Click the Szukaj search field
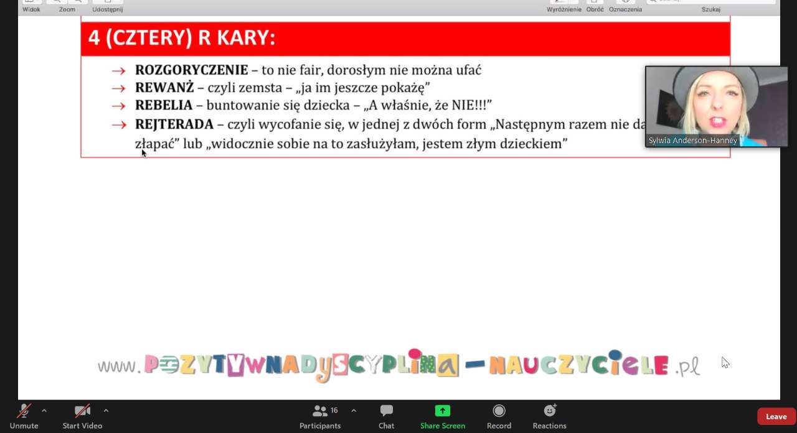797x433 pixels. [x=710, y=2]
